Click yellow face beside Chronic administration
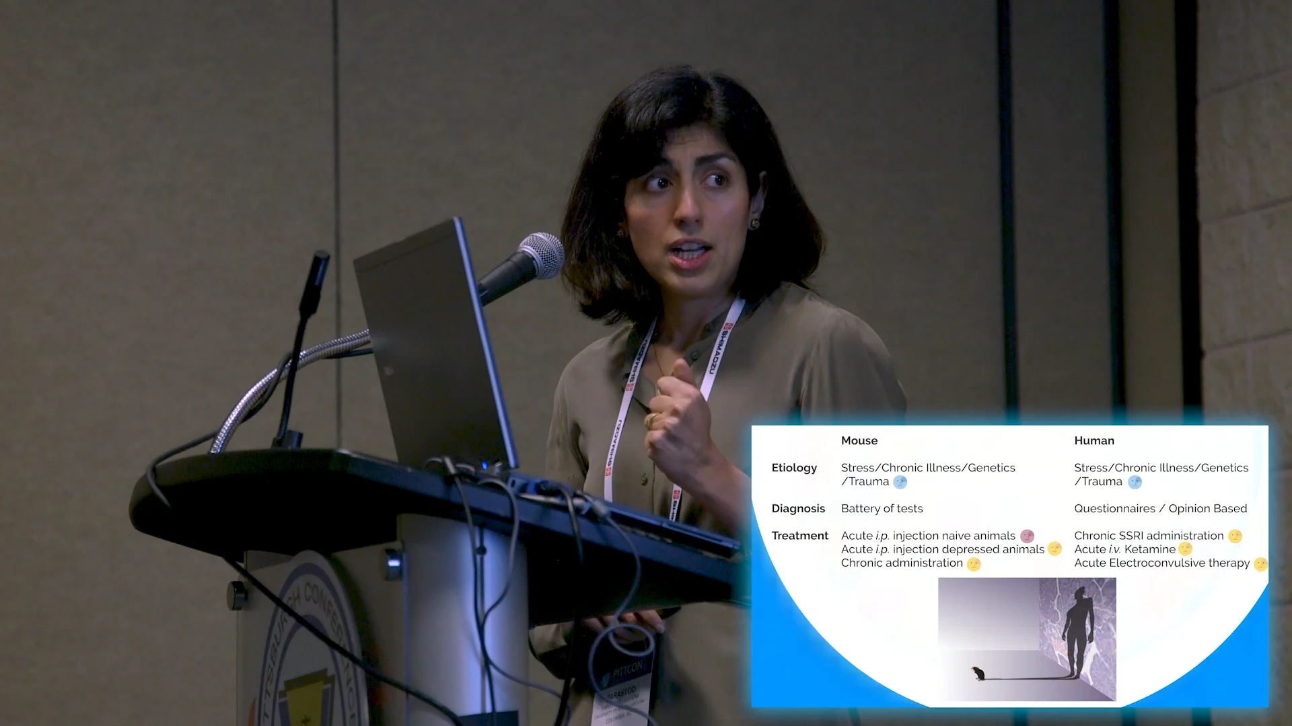The image size is (1292, 726). (974, 564)
